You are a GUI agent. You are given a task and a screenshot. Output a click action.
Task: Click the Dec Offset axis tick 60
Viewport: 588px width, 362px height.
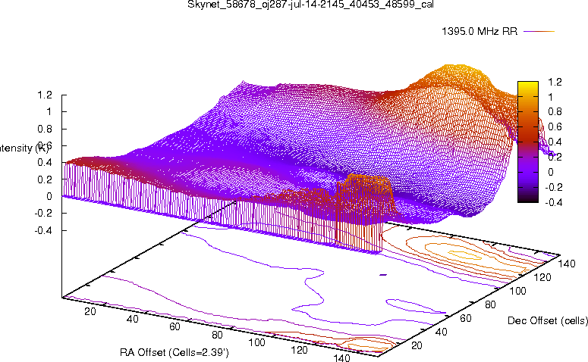(x=466, y=318)
